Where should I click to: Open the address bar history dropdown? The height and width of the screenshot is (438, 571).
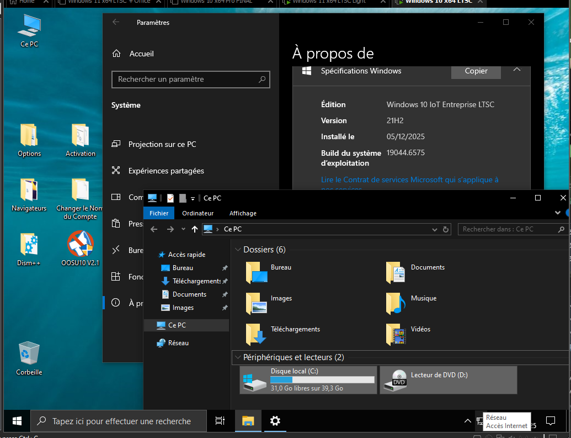(434, 229)
